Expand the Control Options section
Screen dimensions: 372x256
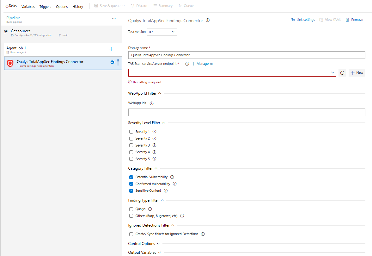[144, 244]
